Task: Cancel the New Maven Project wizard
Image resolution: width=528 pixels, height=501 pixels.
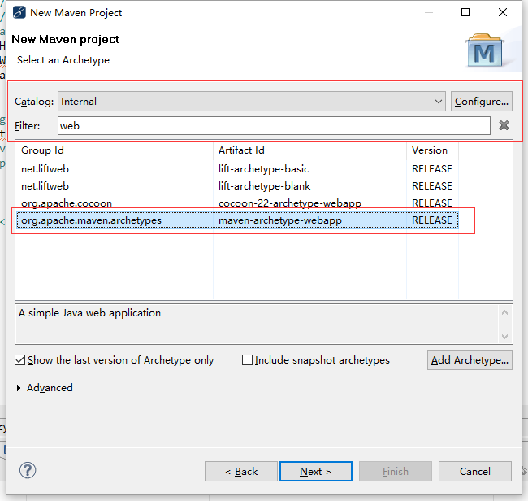Action: (x=475, y=472)
